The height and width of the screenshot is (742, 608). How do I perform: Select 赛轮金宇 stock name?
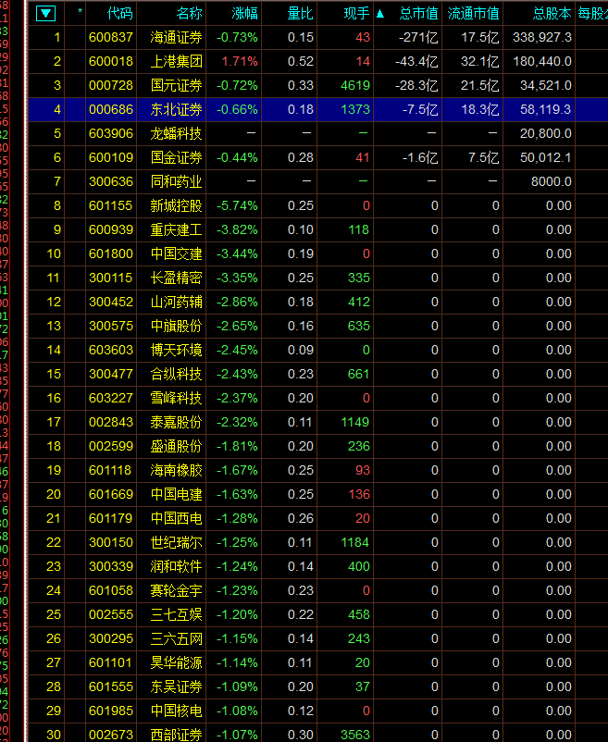click(176, 590)
